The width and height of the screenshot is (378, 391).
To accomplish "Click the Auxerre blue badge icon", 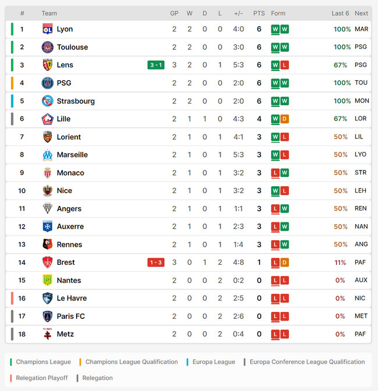I will (x=47, y=226).
